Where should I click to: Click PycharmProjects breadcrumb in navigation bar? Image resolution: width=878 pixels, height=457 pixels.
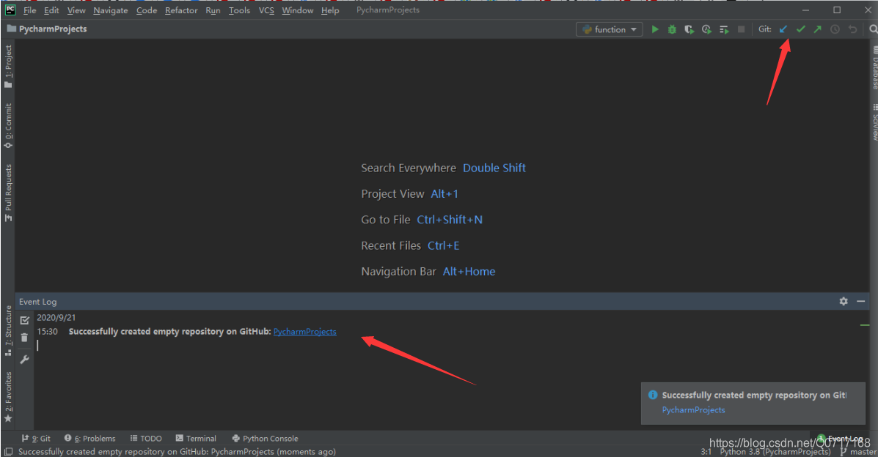click(47, 29)
